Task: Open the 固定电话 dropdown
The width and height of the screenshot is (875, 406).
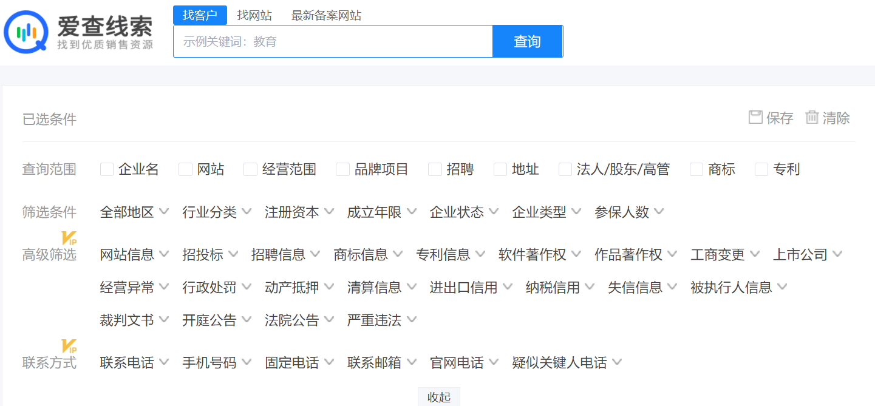Action: [299, 363]
